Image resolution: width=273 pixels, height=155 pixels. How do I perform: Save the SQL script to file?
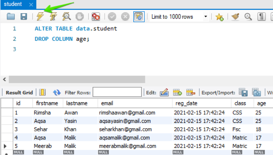point(24,17)
